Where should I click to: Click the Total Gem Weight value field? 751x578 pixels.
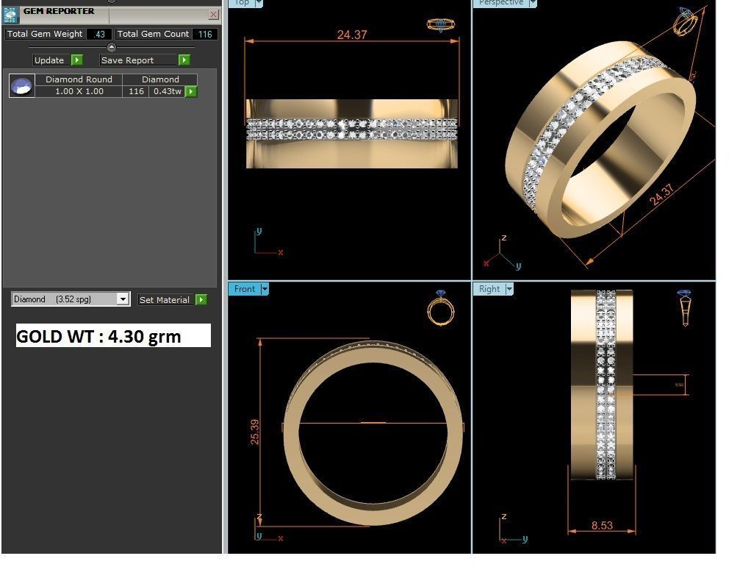tap(99, 34)
